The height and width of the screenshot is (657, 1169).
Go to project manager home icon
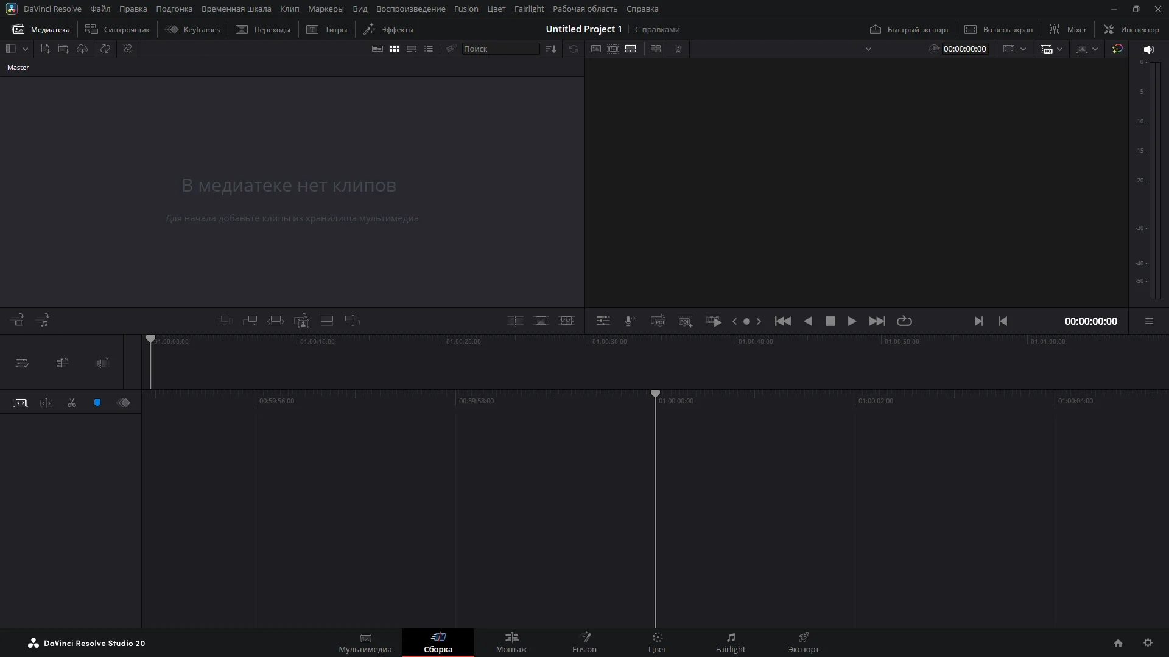[x=1118, y=643]
